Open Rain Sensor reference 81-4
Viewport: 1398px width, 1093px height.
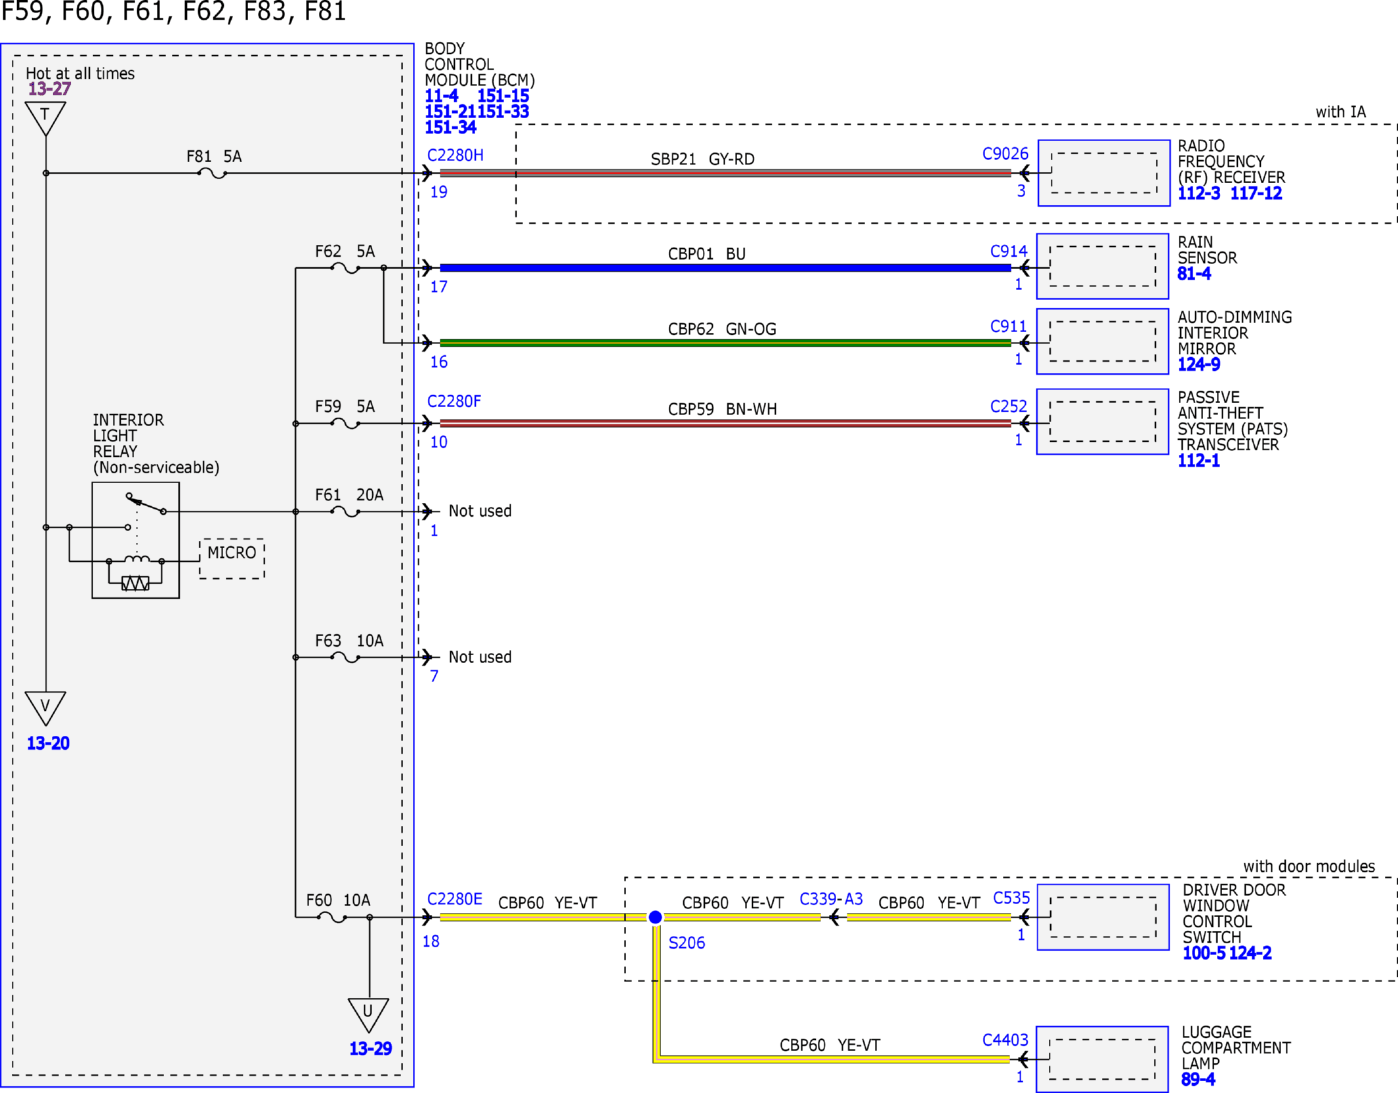pos(1194,274)
